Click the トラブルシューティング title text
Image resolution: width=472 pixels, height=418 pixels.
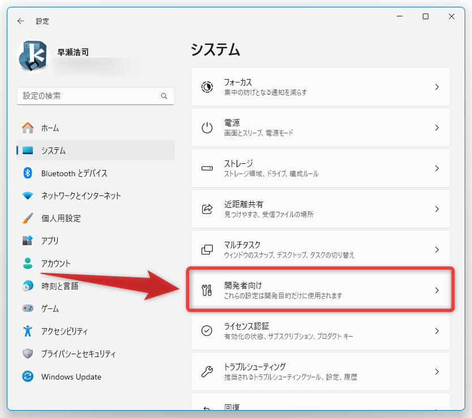[x=255, y=367]
